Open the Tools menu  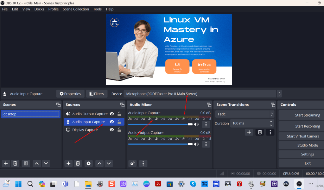[x=97, y=9]
